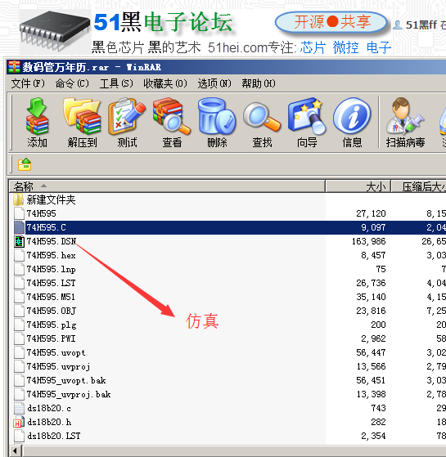The height and width of the screenshot is (457, 446).
Task: Select the 74H595.uvopt file
Action: tap(56, 352)
